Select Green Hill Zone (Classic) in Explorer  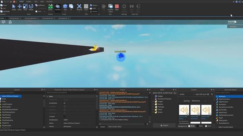click(11, 96)
